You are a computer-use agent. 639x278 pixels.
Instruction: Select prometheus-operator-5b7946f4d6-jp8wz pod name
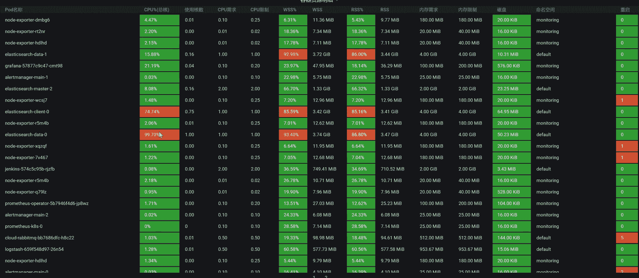click(x=47, y=204)
